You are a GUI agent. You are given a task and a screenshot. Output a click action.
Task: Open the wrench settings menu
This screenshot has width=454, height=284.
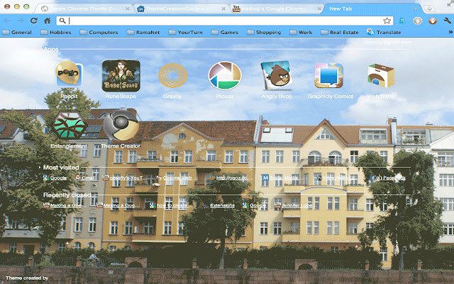point(447,21)
